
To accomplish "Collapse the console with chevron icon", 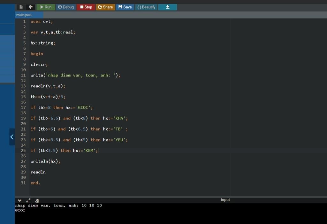I will [19, 200].
